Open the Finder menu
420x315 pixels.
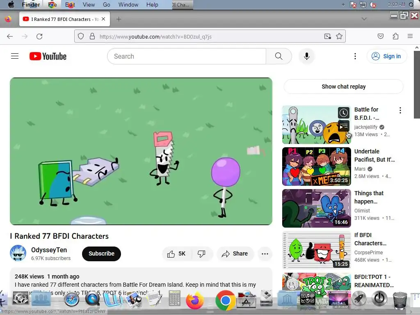(x=31, y=5)
